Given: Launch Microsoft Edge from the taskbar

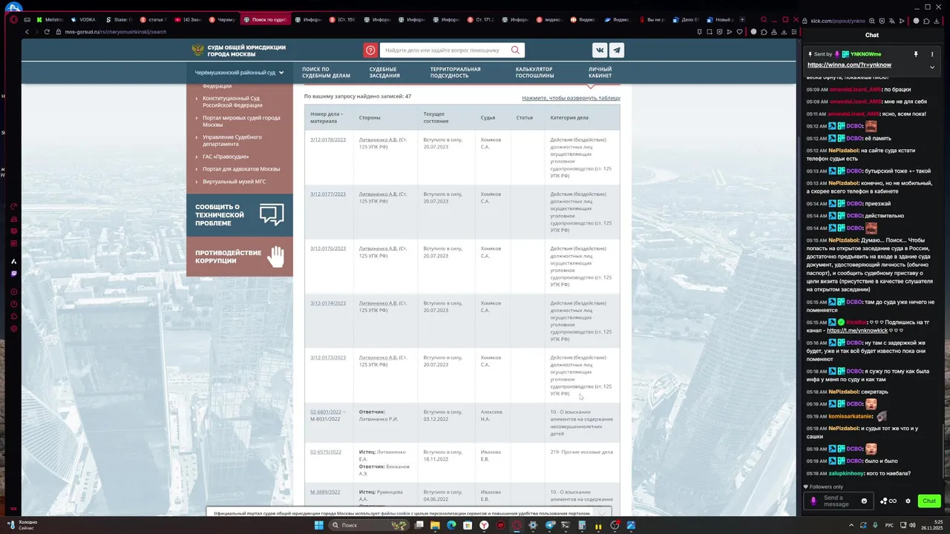Looking at the screenshot, I should coord(451,525).
